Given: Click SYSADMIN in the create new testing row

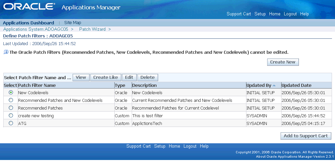Looking at the screenshot, I should click(x=257, y=116).
